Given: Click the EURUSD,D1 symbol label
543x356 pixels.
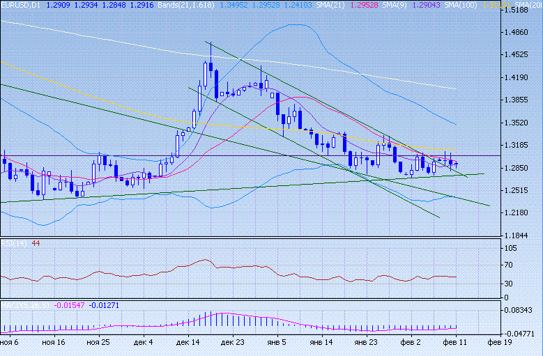Looking at the screenshot, I should pos(22,5).
